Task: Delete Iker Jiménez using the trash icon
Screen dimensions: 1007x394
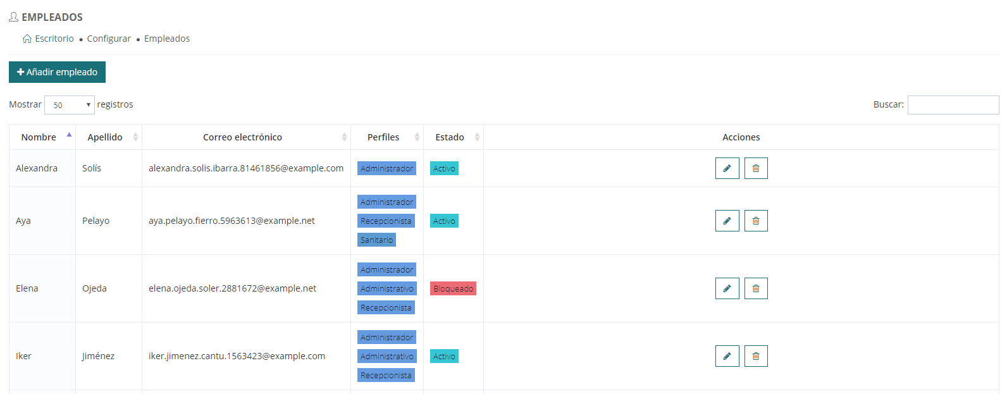Action: [x=756, y=356]
